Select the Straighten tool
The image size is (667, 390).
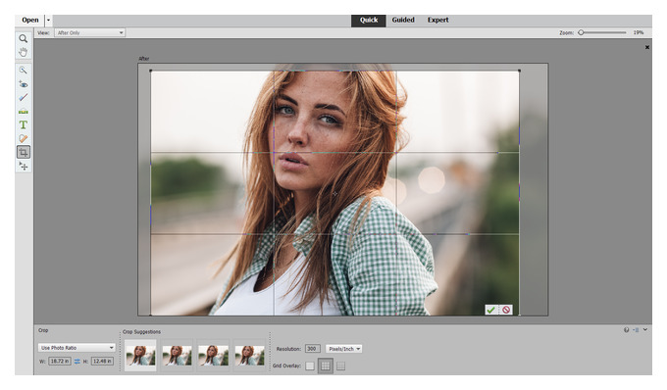click(23, 112)
